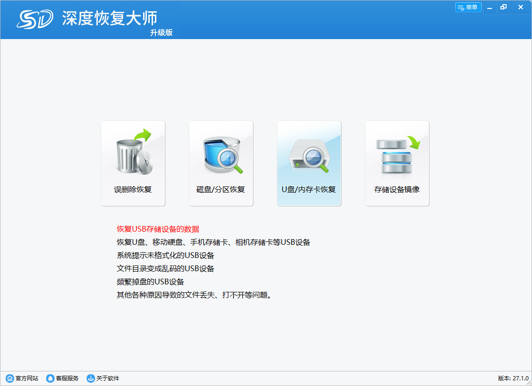
Task: Choose the 存储设备镜像 label
Action: (397, 190)
